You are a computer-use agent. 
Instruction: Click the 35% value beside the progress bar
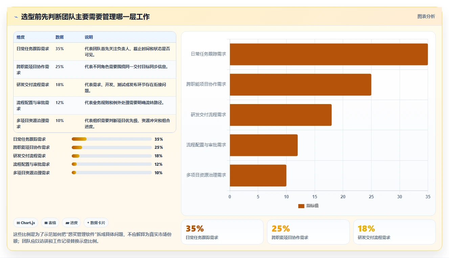159,139
